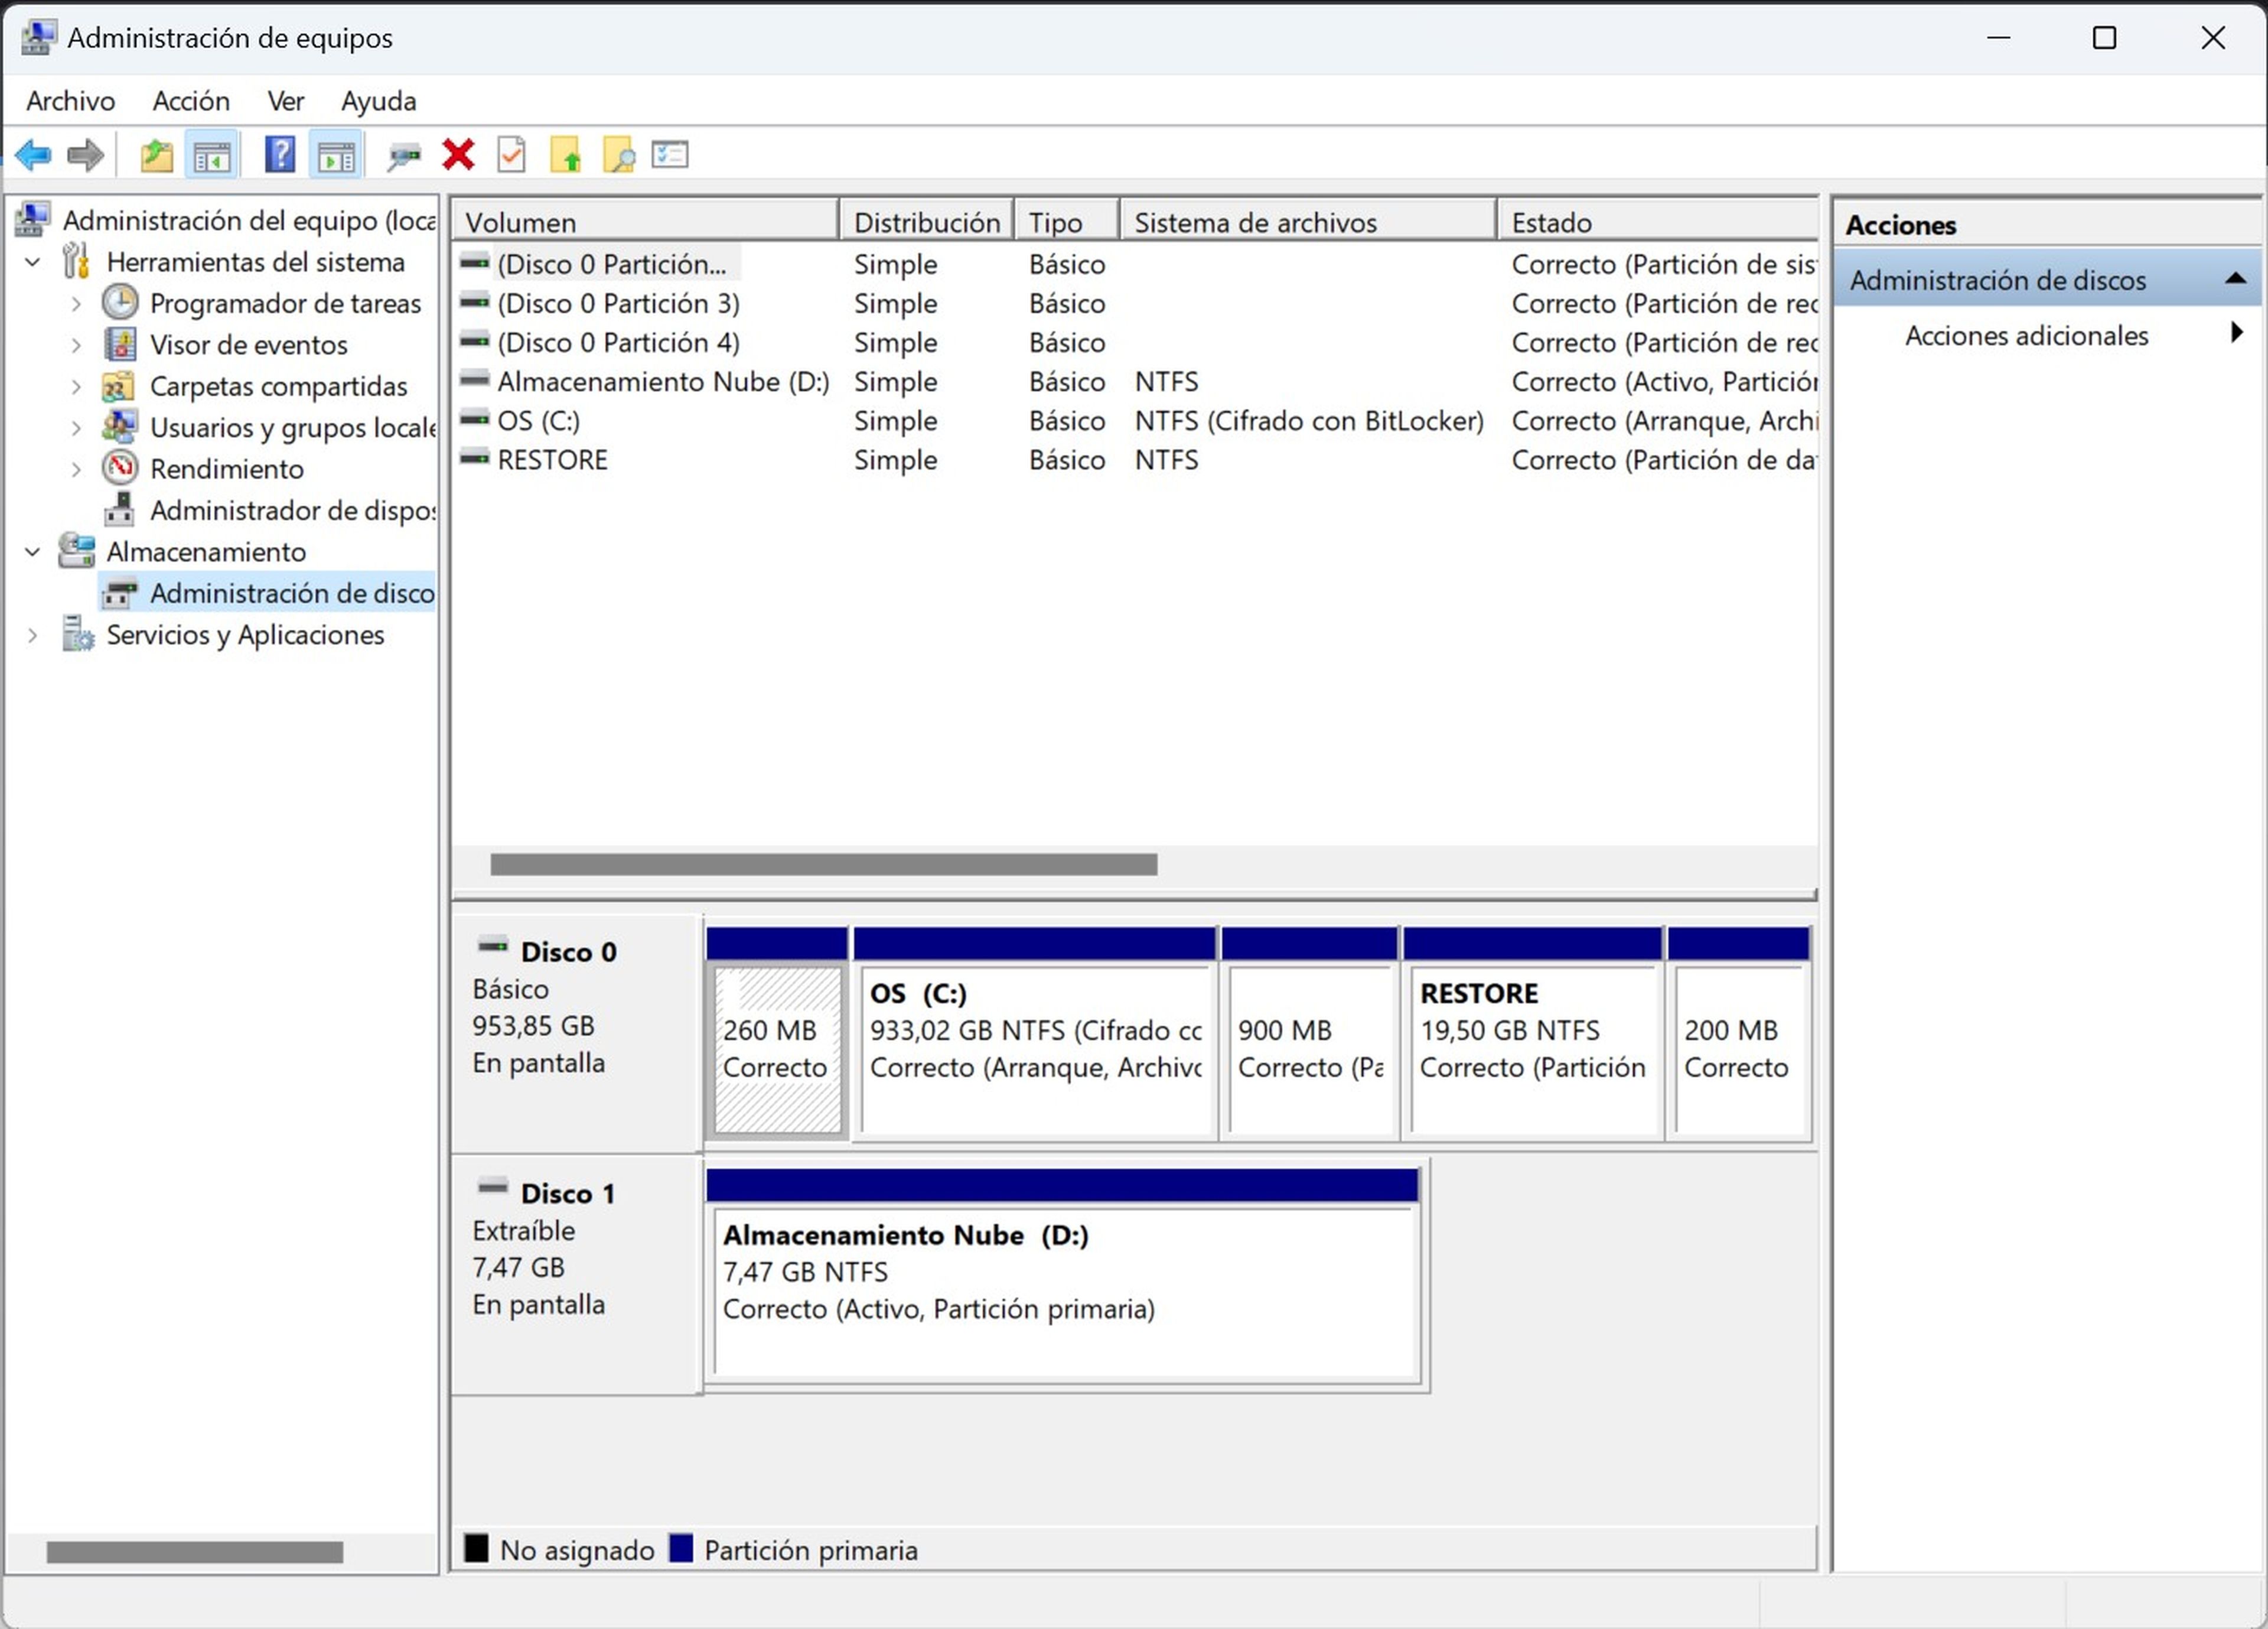Screen dimensions: 2268x1629
Task: Expand the Programador de tareas node
Action: pyautogui.click(x=76, y=303)
